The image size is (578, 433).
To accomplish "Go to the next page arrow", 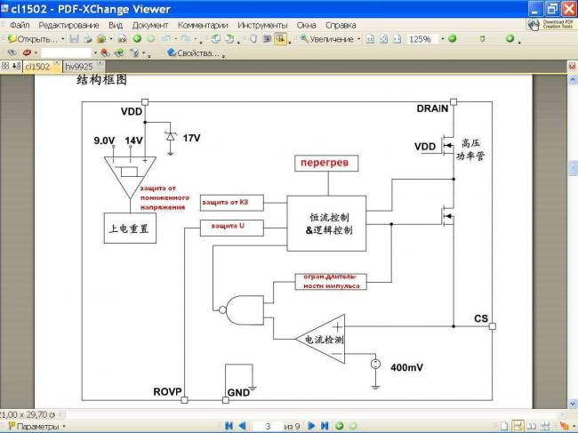I will [x=311, y=426].
